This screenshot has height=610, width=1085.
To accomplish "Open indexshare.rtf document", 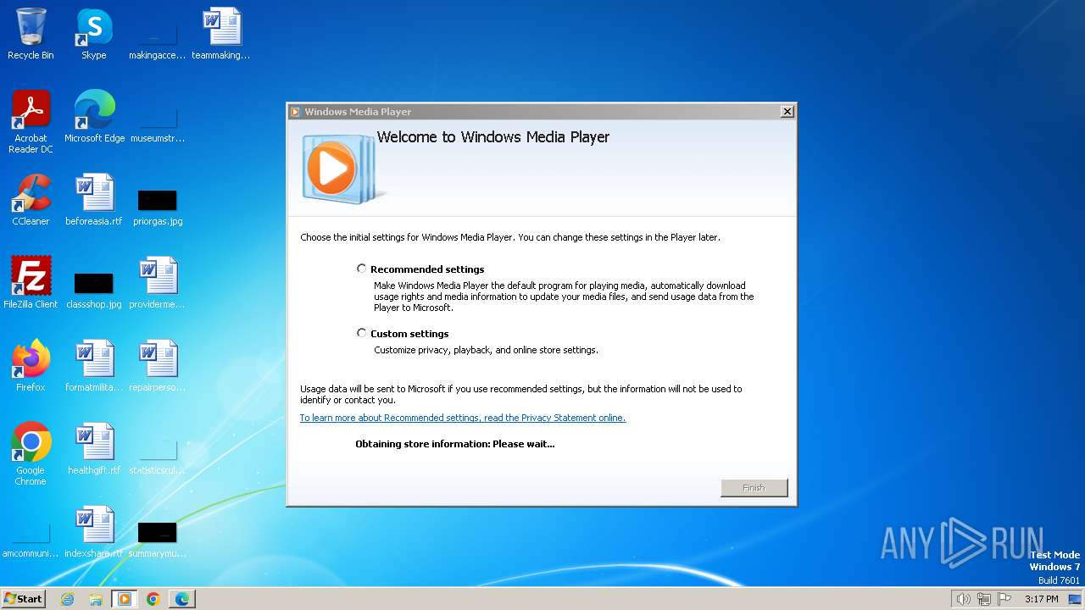I will 94,532.
